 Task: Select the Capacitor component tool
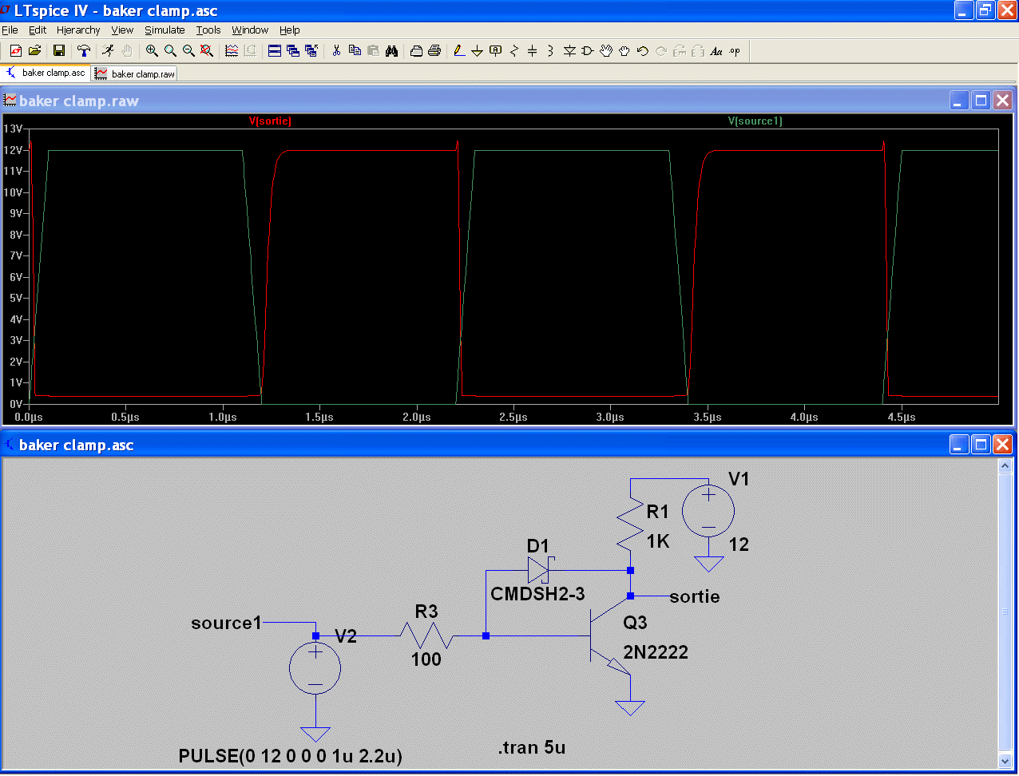coord(533,51)
